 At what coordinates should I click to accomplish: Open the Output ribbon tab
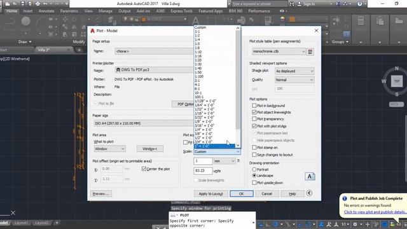pyautogui.click(x=125, y=11)
